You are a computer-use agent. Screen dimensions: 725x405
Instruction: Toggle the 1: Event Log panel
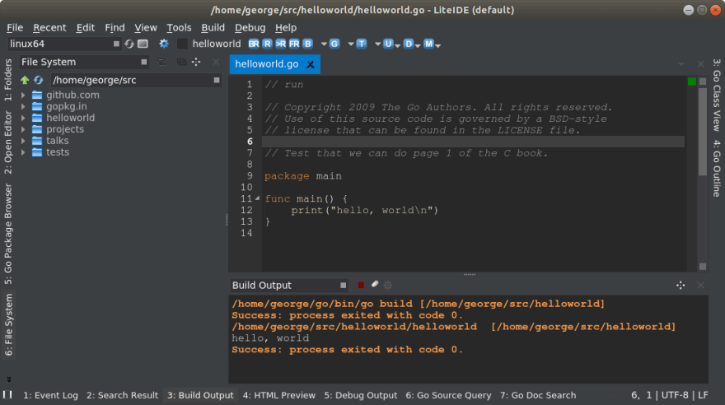(x=50, y=395)
